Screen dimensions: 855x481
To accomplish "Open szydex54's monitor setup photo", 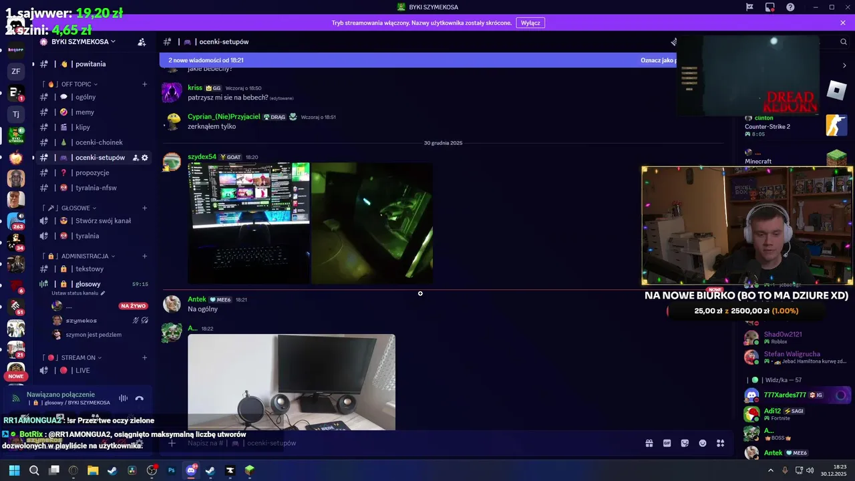I will click(248, 223).
